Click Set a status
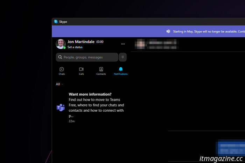Image resolution: width=245 pixels, height=163 pixels. click(75, 47)
